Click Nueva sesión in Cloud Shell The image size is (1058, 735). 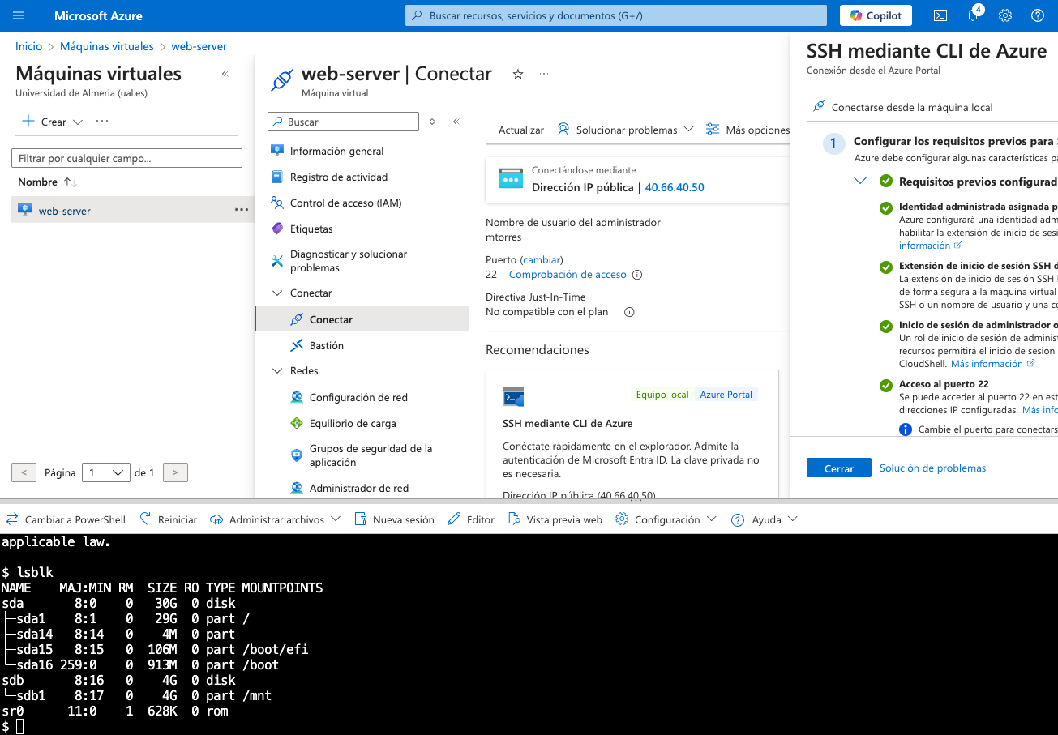click(x=394, y=519)
